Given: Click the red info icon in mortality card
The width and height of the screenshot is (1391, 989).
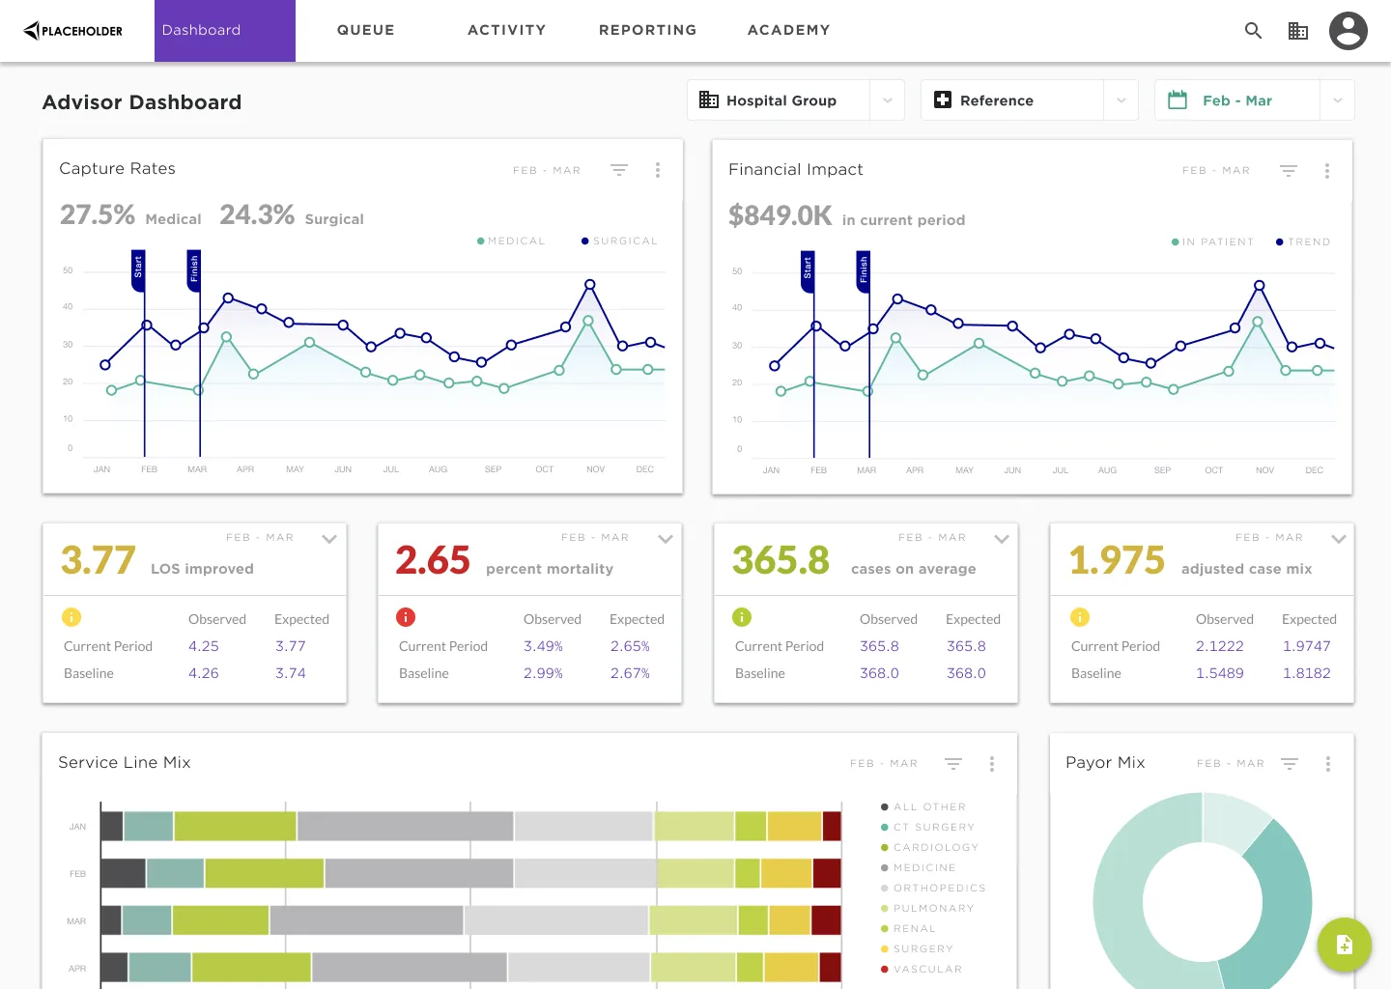Looking at the screenshot, I should click(406, 617).
